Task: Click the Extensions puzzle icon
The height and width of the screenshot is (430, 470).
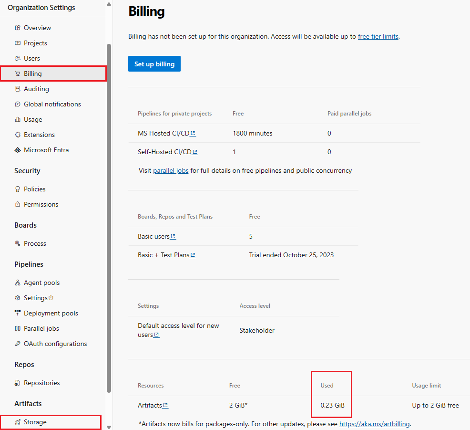Action: 18,135
